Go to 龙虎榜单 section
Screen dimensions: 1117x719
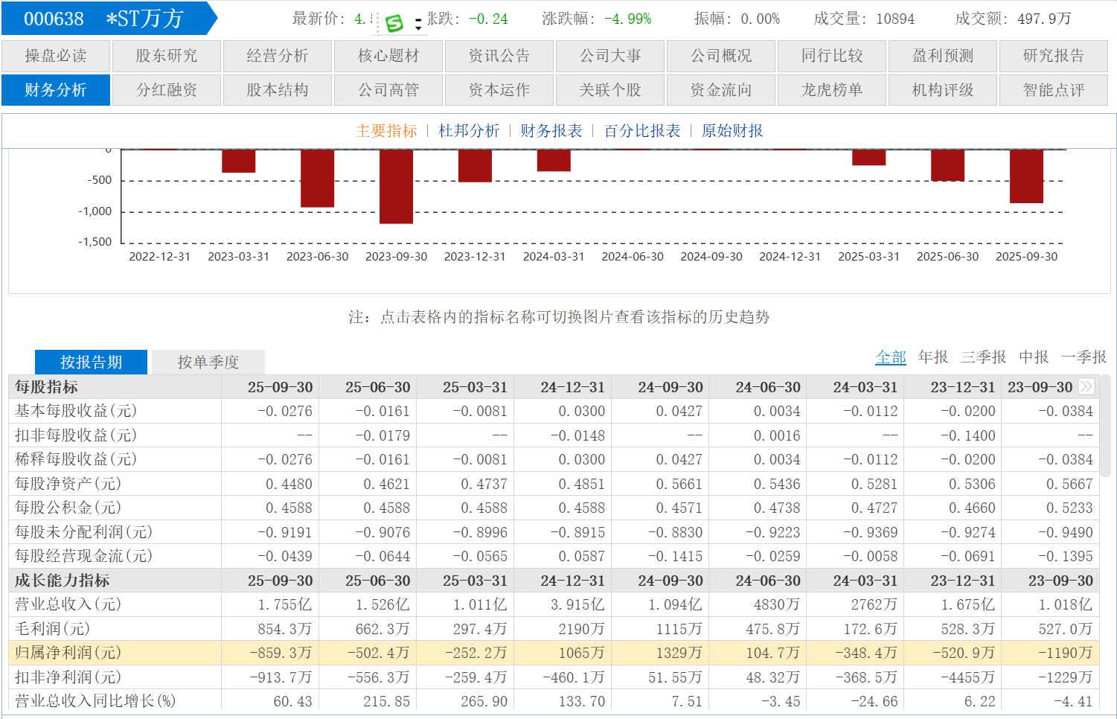click(x=832, y=90)
